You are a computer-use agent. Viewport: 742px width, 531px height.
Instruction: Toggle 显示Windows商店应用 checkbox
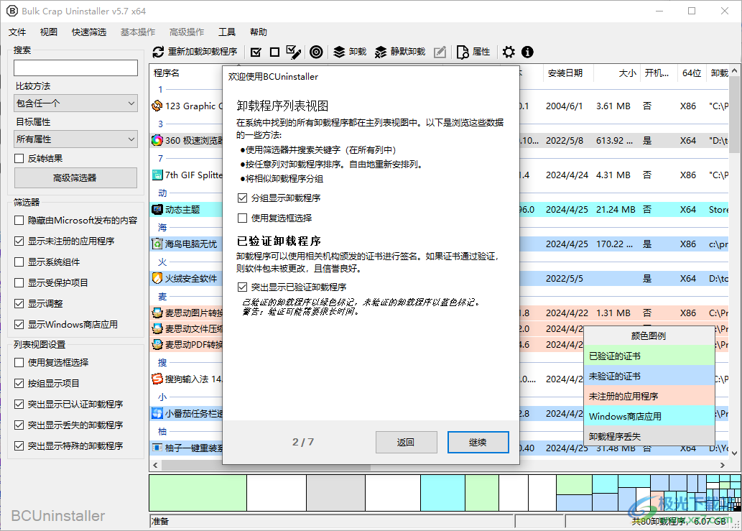click(19, 325)
